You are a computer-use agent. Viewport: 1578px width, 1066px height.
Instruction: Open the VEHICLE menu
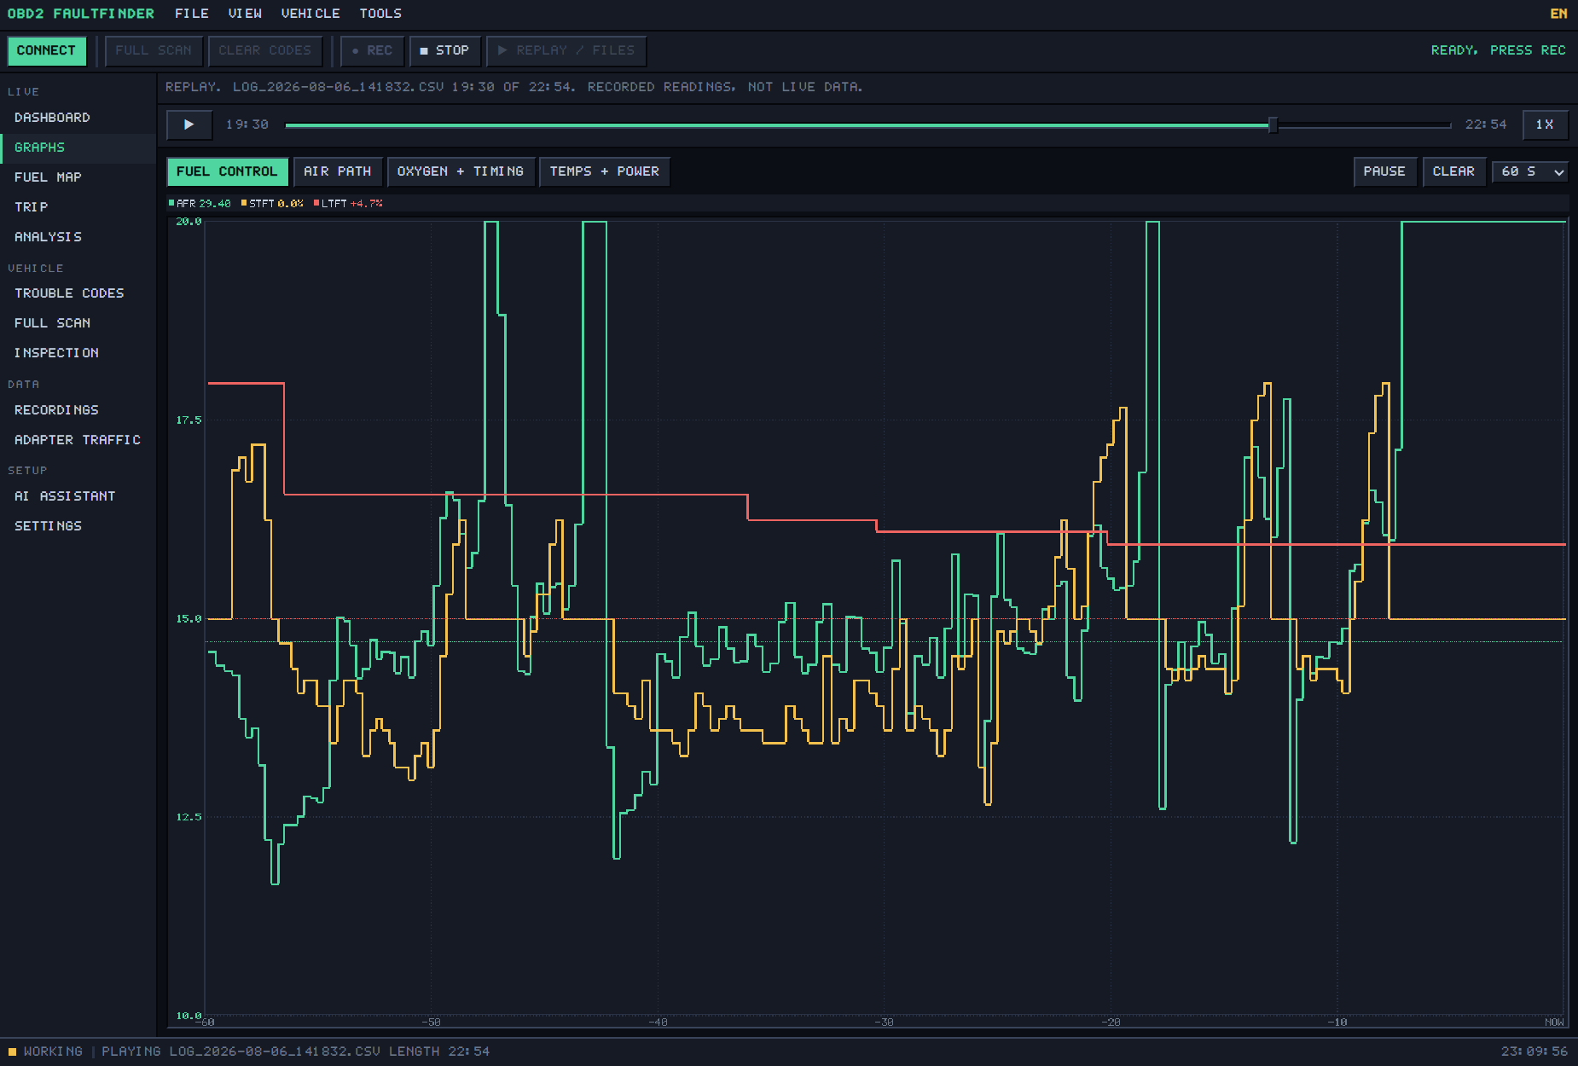point(310,14)
